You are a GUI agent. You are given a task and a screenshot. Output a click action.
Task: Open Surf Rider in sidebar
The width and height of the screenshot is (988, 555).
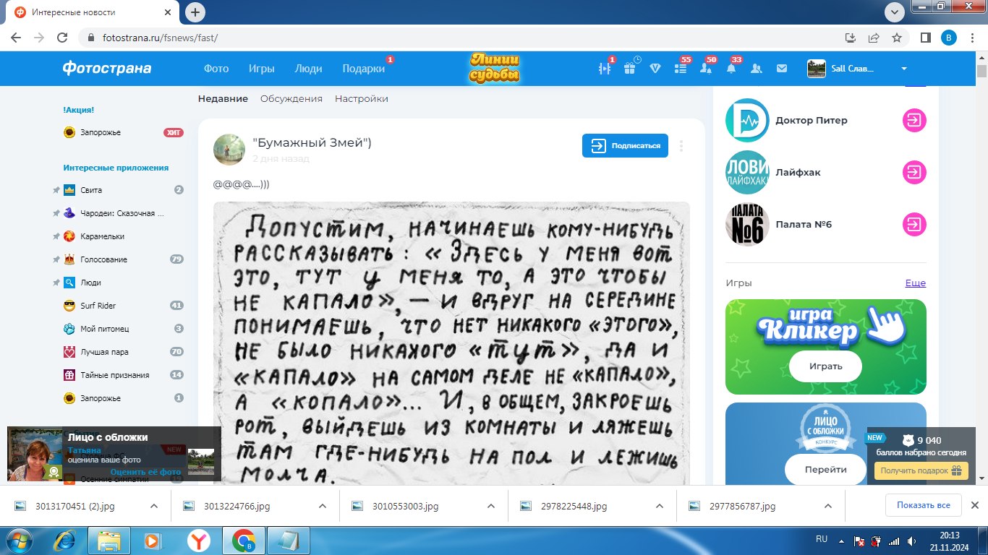[x=98, y=306]
